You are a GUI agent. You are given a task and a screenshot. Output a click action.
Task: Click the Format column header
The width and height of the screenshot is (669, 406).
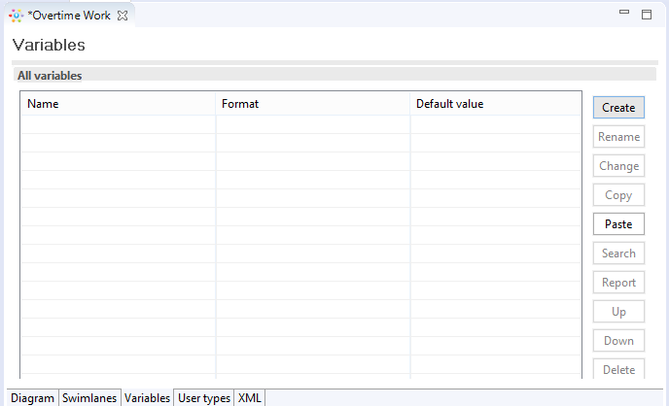pyautogui.click(x=312, y=104)
